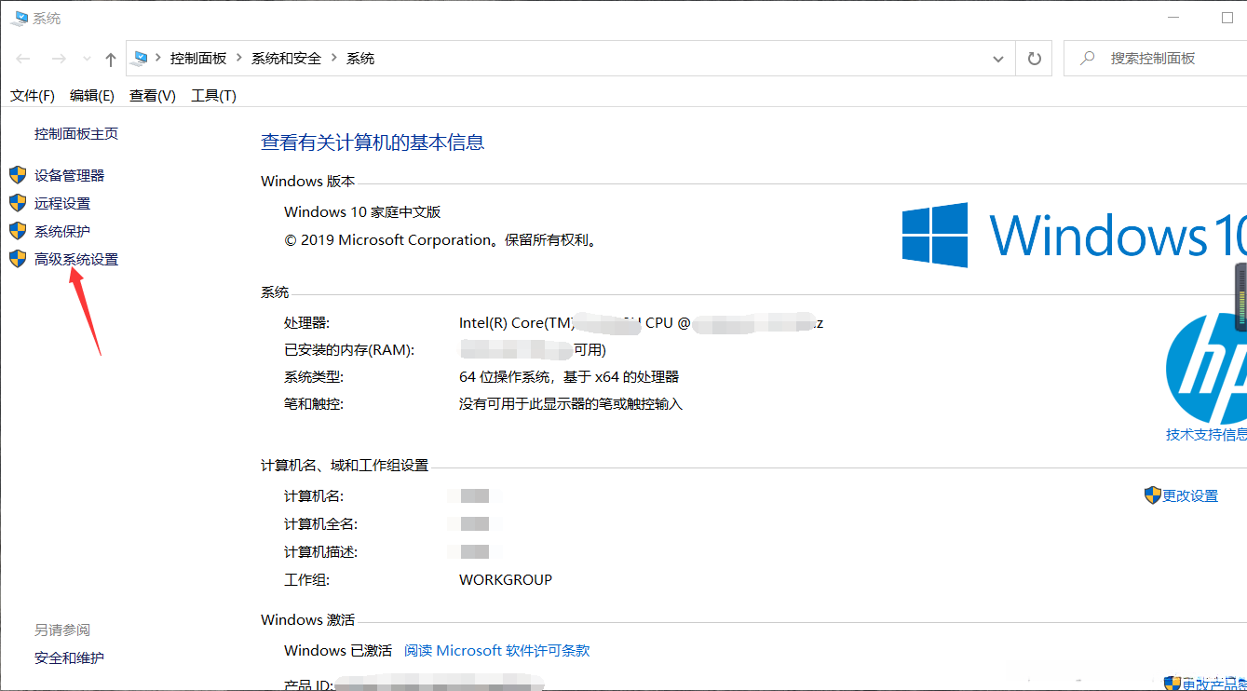
Task: Select 系统 in the address breadcrumb
Action: click(360, 58)
